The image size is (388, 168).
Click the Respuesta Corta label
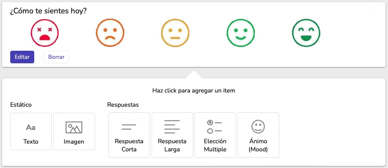tap(129, 145)
